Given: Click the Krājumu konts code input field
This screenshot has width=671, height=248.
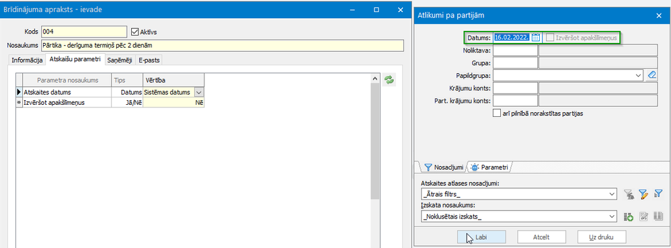Looking at the screenshot, I should point(515,88).
